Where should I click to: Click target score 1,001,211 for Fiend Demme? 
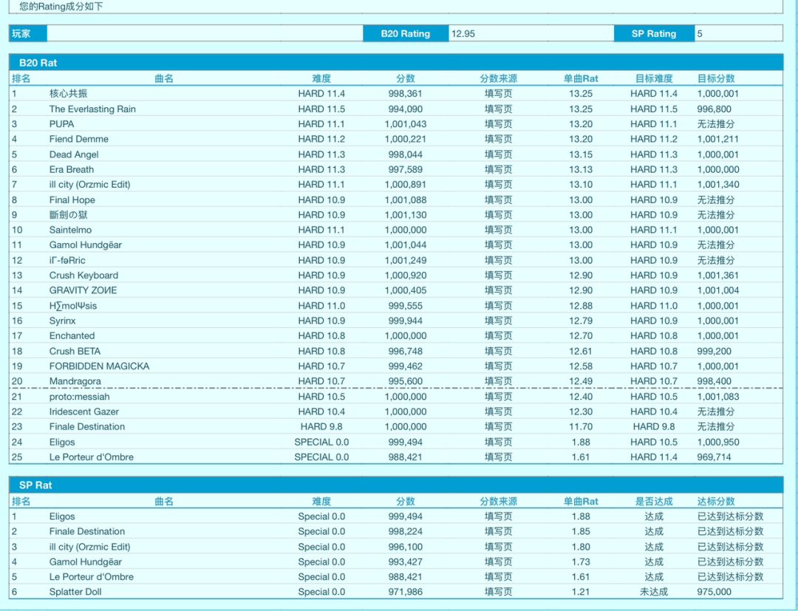pos(718,139)
